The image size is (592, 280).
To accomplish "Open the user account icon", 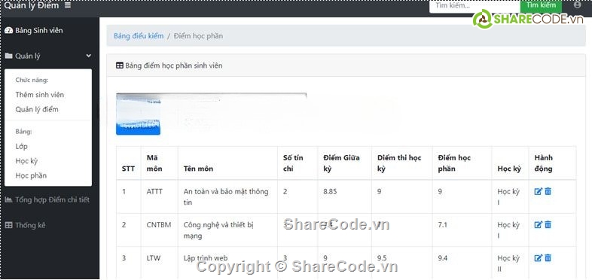I will click(577, 5).
